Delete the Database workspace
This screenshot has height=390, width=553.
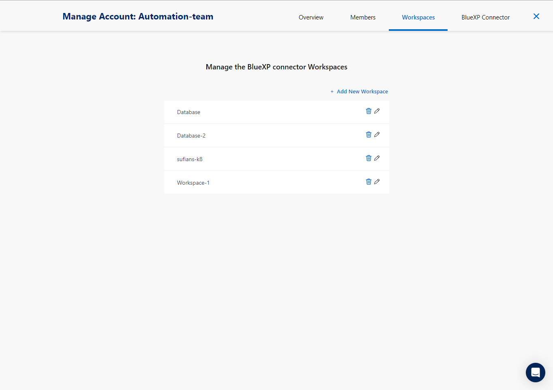[x=369, y=111]
